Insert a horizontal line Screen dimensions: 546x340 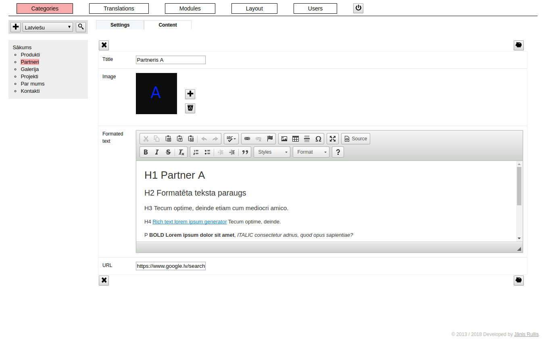(307, 139)
